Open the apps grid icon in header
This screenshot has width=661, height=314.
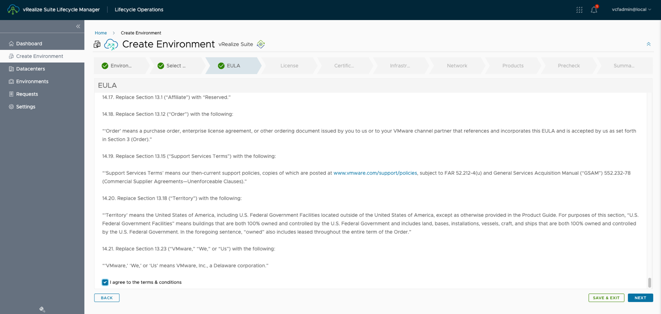[579, 10]
